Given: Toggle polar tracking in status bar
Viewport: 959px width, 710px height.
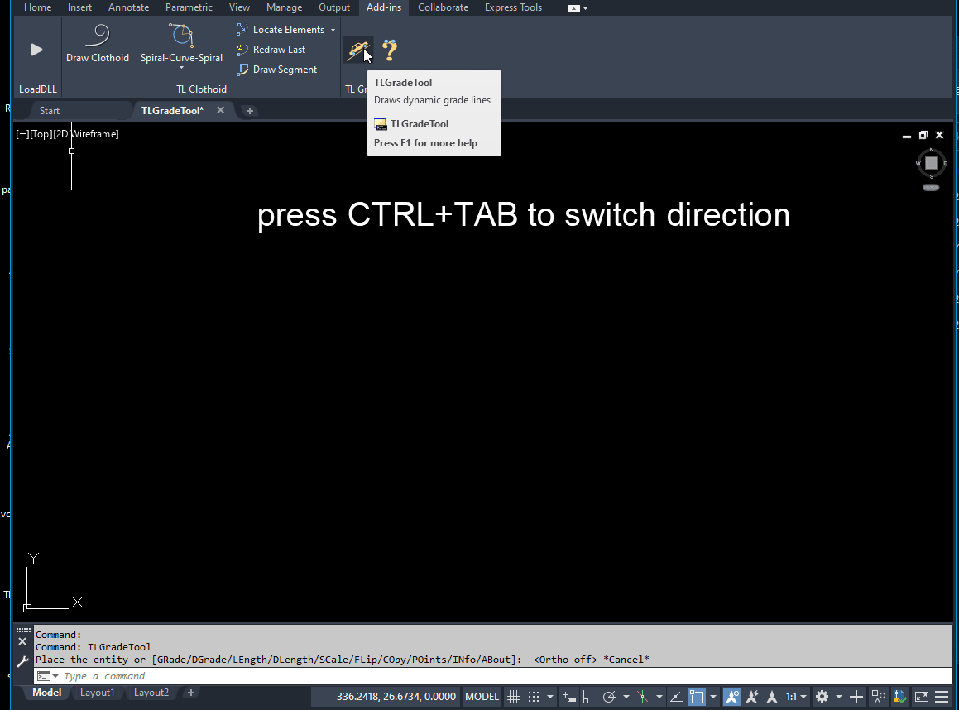Looking at the screenshot, I should click(x=609, y=697).
